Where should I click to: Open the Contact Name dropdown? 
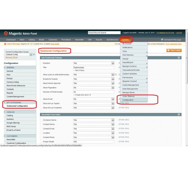click(x=94, y=124)
